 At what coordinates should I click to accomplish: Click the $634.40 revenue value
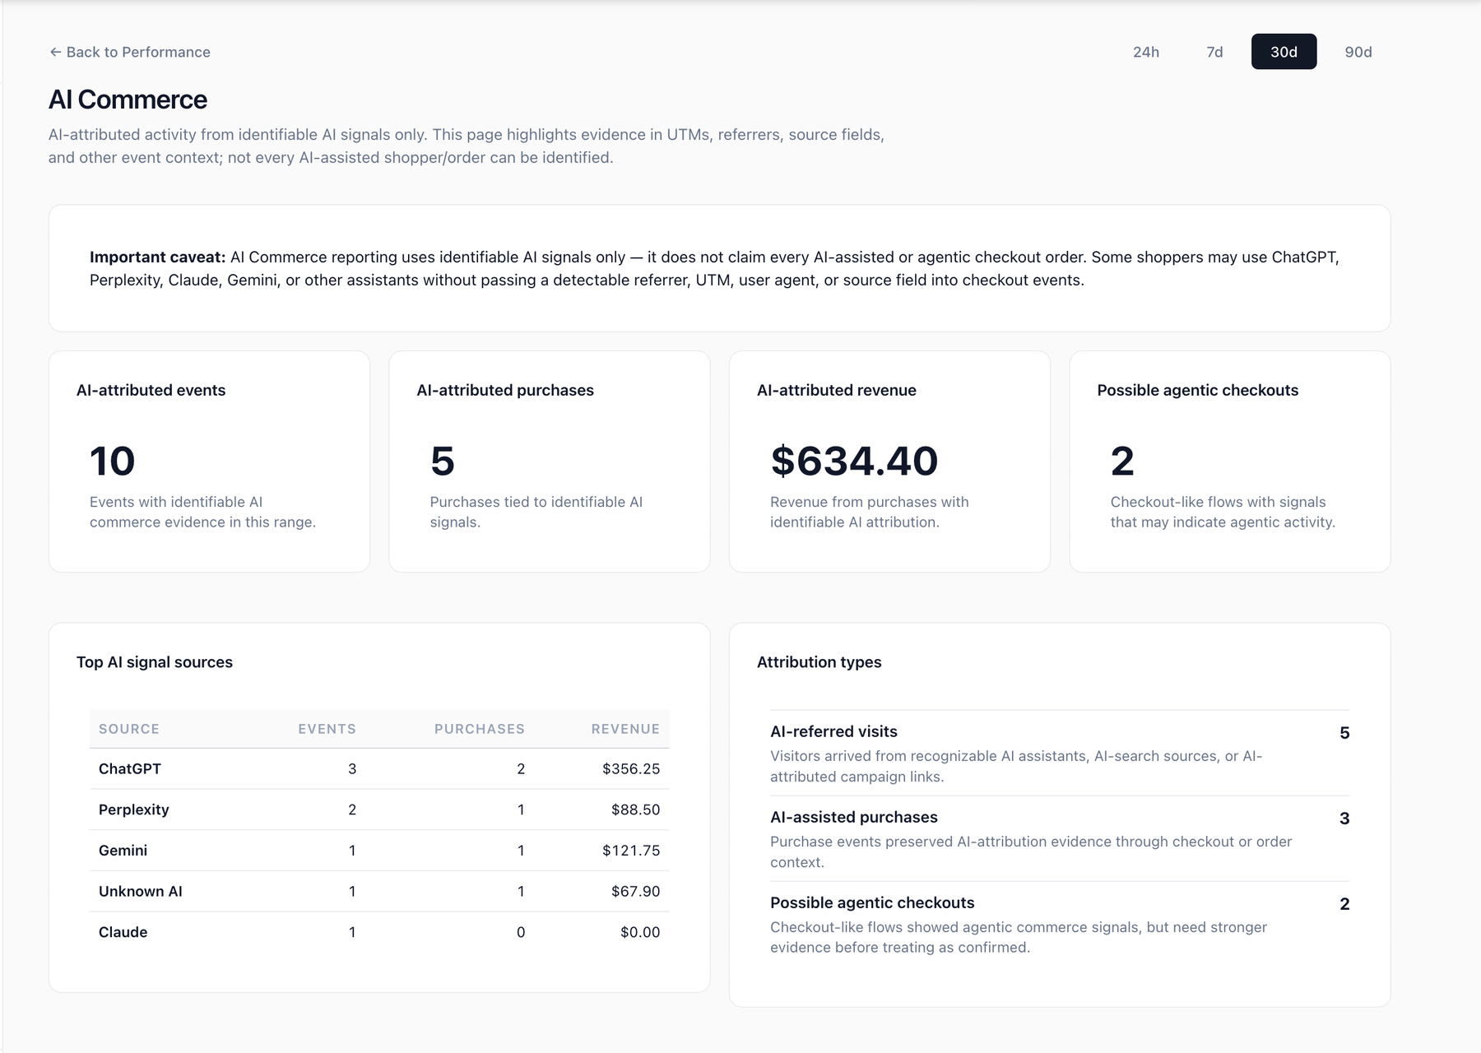(854, 461)
